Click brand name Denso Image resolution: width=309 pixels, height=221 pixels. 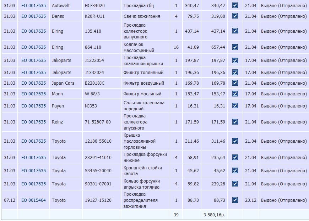pos(58,16)
